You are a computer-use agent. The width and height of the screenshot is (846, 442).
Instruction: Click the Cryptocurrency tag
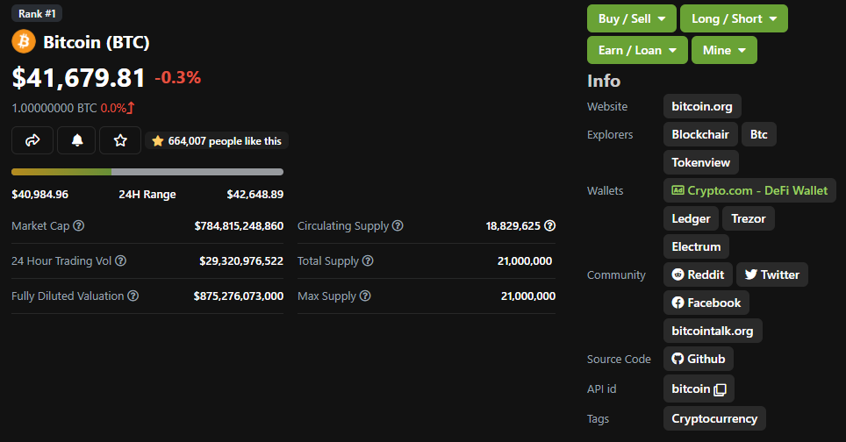point(714,418)
